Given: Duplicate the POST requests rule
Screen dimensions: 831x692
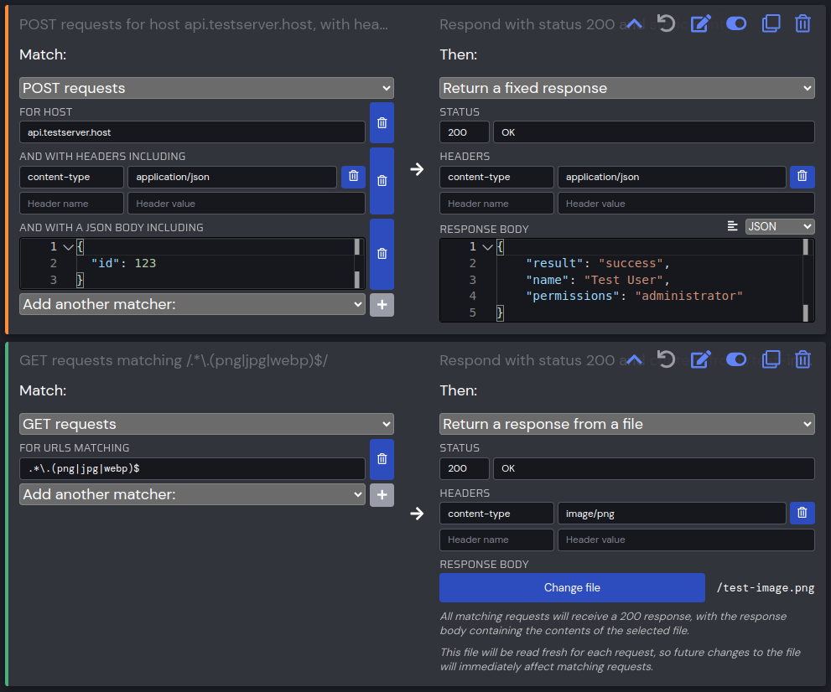Looking at the screenshot, I should (771, 23).
